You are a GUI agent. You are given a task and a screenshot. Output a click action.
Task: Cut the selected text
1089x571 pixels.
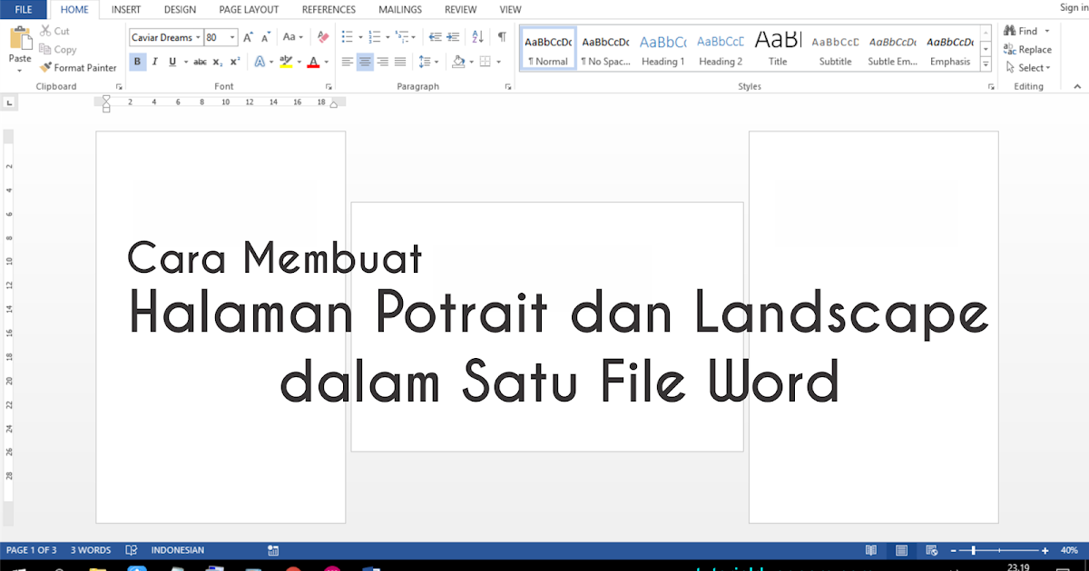54,31
